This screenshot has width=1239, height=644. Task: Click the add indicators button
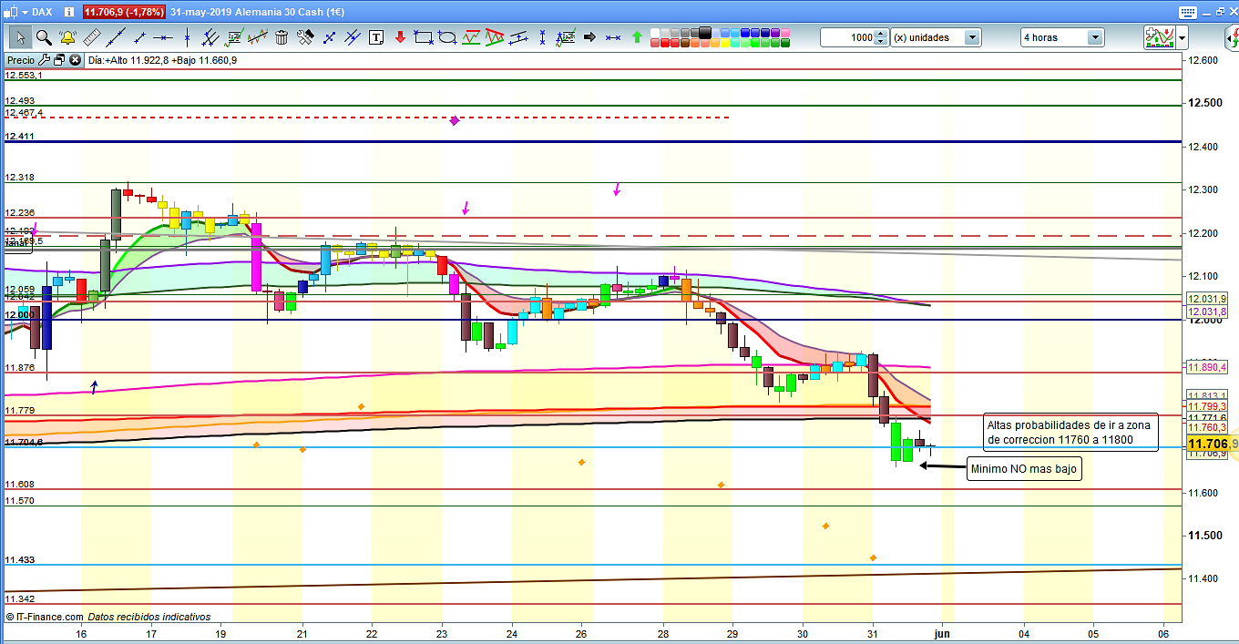[1159, 37]
